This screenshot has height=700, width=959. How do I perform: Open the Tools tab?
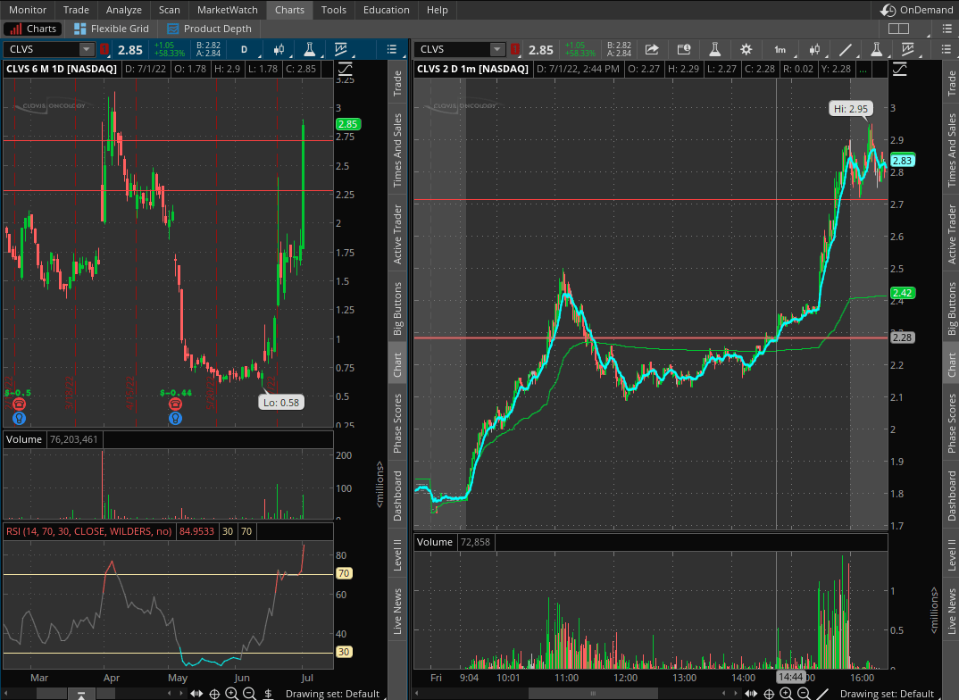[x=334, y=10]
